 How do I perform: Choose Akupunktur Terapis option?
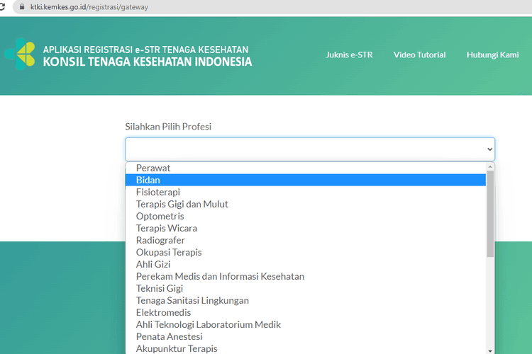(x=305, y=348)
